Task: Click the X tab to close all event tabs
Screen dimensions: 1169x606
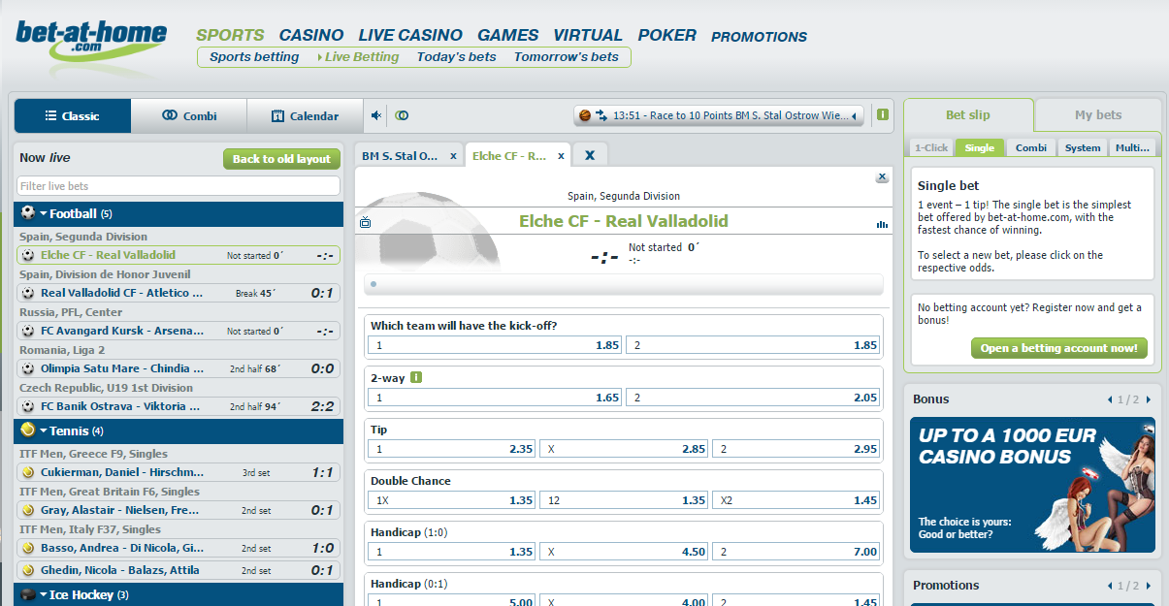Action: click(590, 155)
